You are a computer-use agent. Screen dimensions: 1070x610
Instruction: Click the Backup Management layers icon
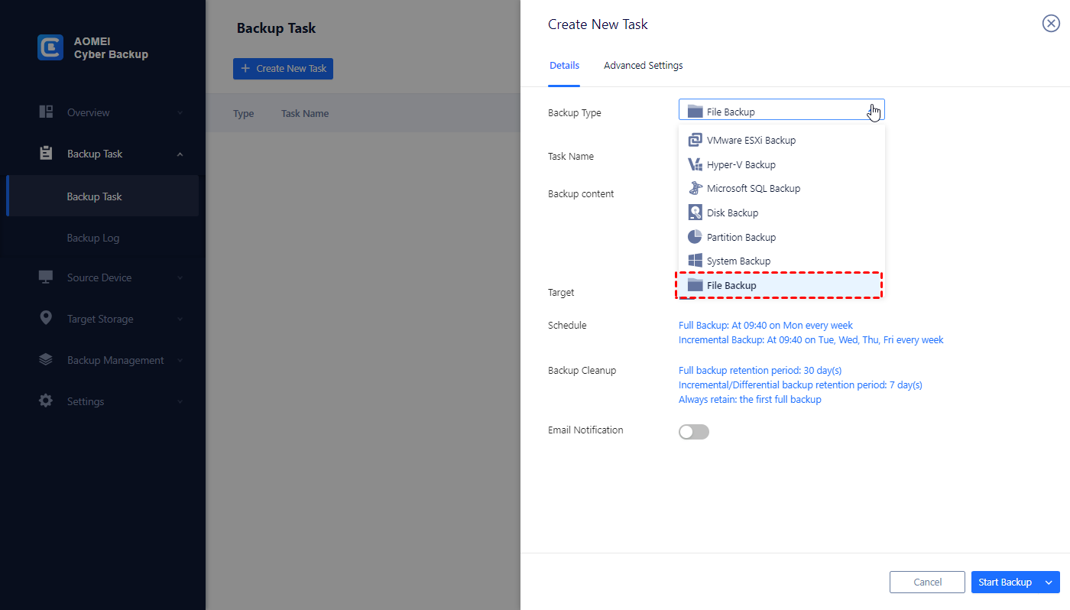click(46, 359)
